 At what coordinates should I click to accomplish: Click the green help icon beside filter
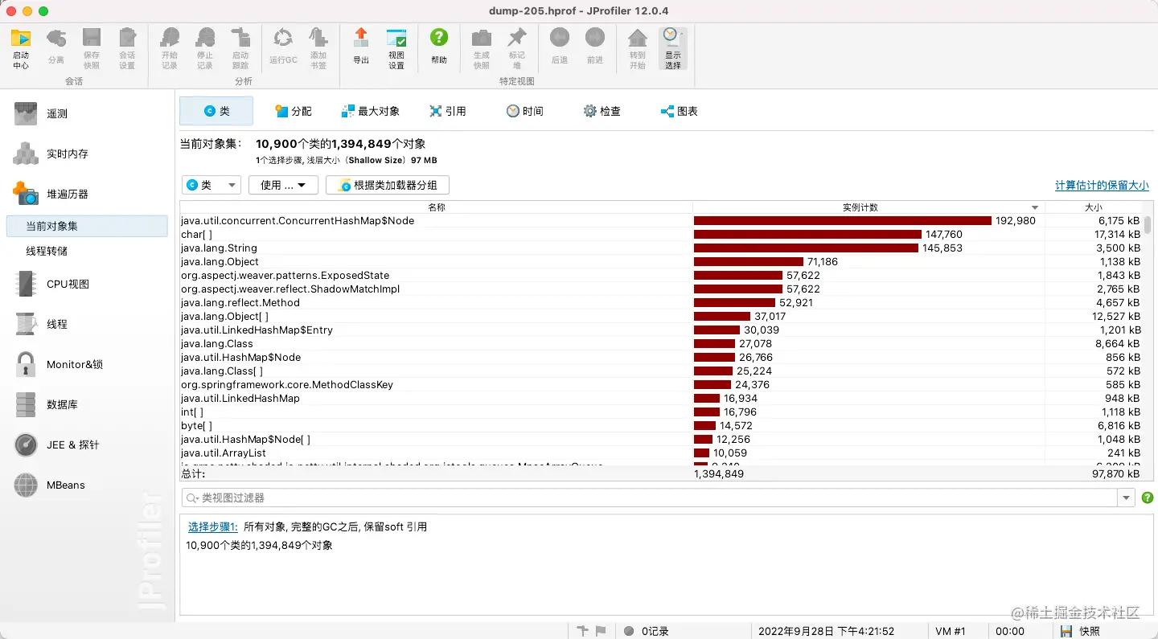(1148, 498)
